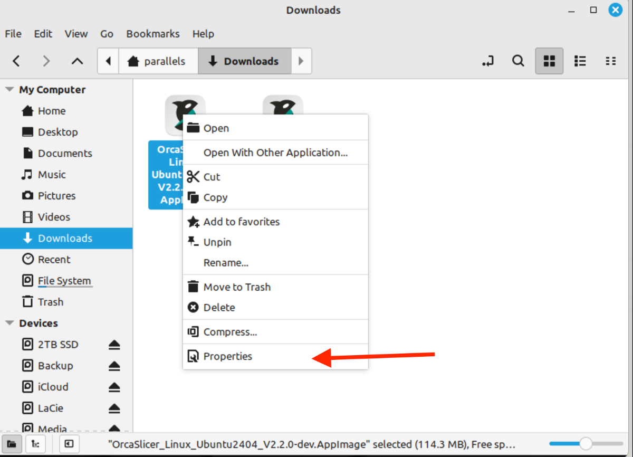Cut the file via the context menu
633x457 pixels.
pos(275,177)
